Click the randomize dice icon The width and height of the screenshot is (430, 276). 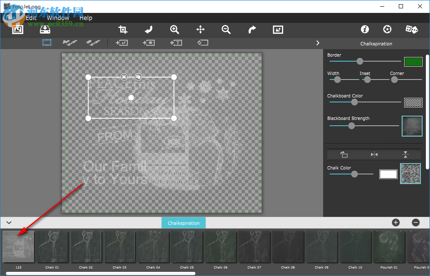[411, 30]
